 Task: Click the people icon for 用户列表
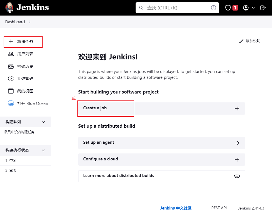[11, 54]
